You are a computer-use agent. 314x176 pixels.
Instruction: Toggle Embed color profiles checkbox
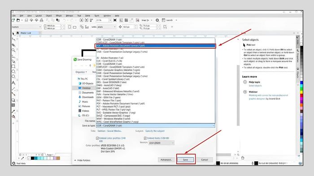pos(97,138)
